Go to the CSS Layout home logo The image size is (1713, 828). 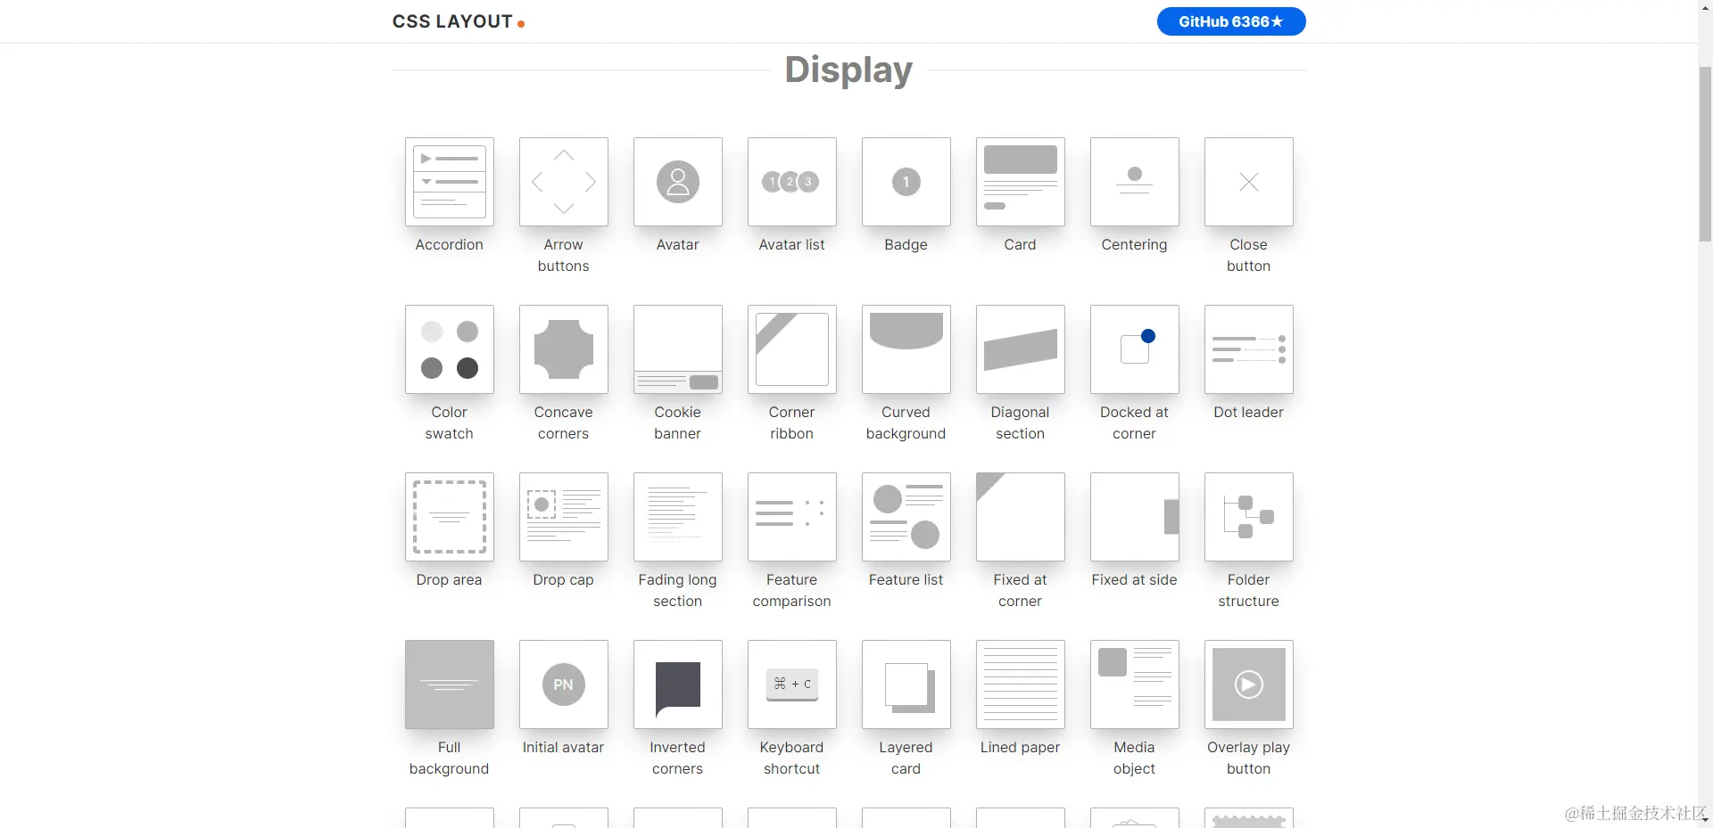click(x=459, y=21)
